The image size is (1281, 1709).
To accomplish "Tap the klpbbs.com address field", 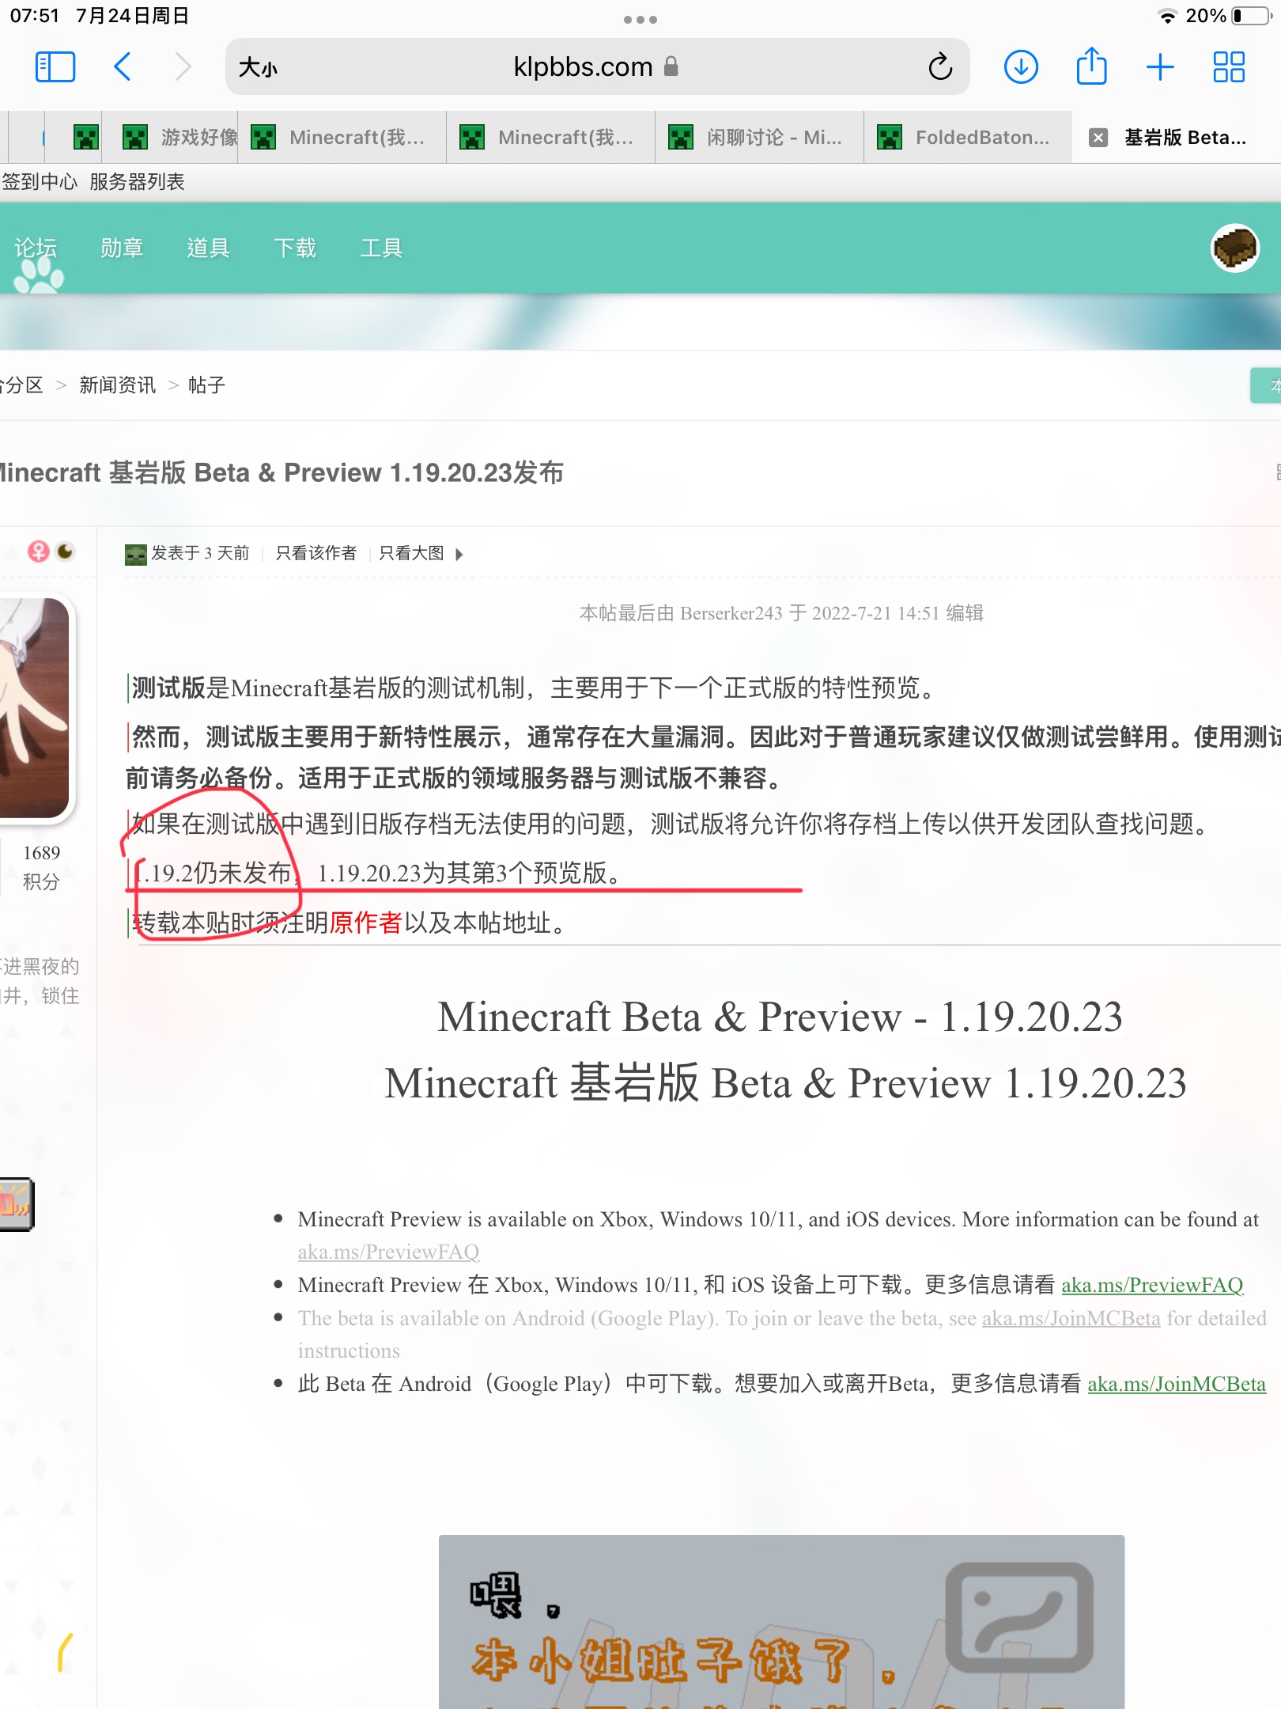I will pyautogui.click(x=597, y=66).
